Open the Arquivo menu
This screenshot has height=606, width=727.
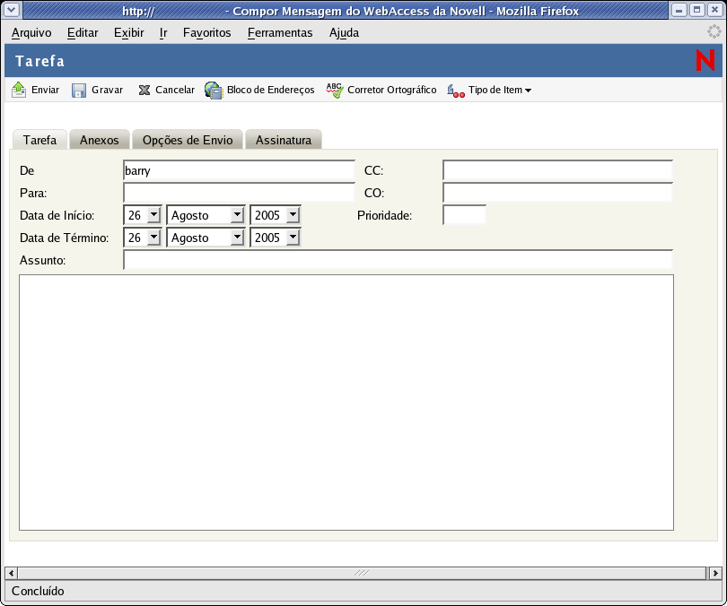pyautogui.click(x=31, y=33)
